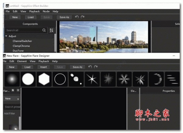Open View menu in Effect Builder
Viewport: 183px width, 133px height.
click(x=23, y=11)
